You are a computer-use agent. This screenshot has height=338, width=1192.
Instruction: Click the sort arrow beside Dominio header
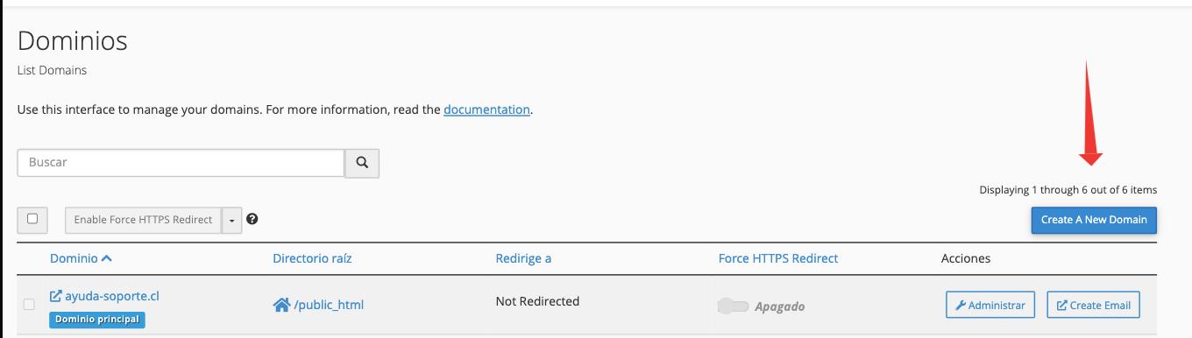(107, 258)
